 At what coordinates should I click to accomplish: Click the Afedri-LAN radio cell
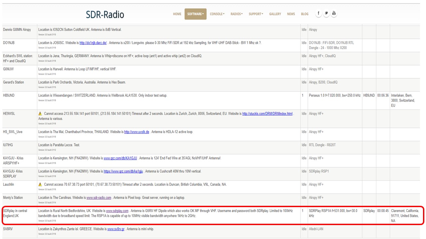tap(316, 229)
